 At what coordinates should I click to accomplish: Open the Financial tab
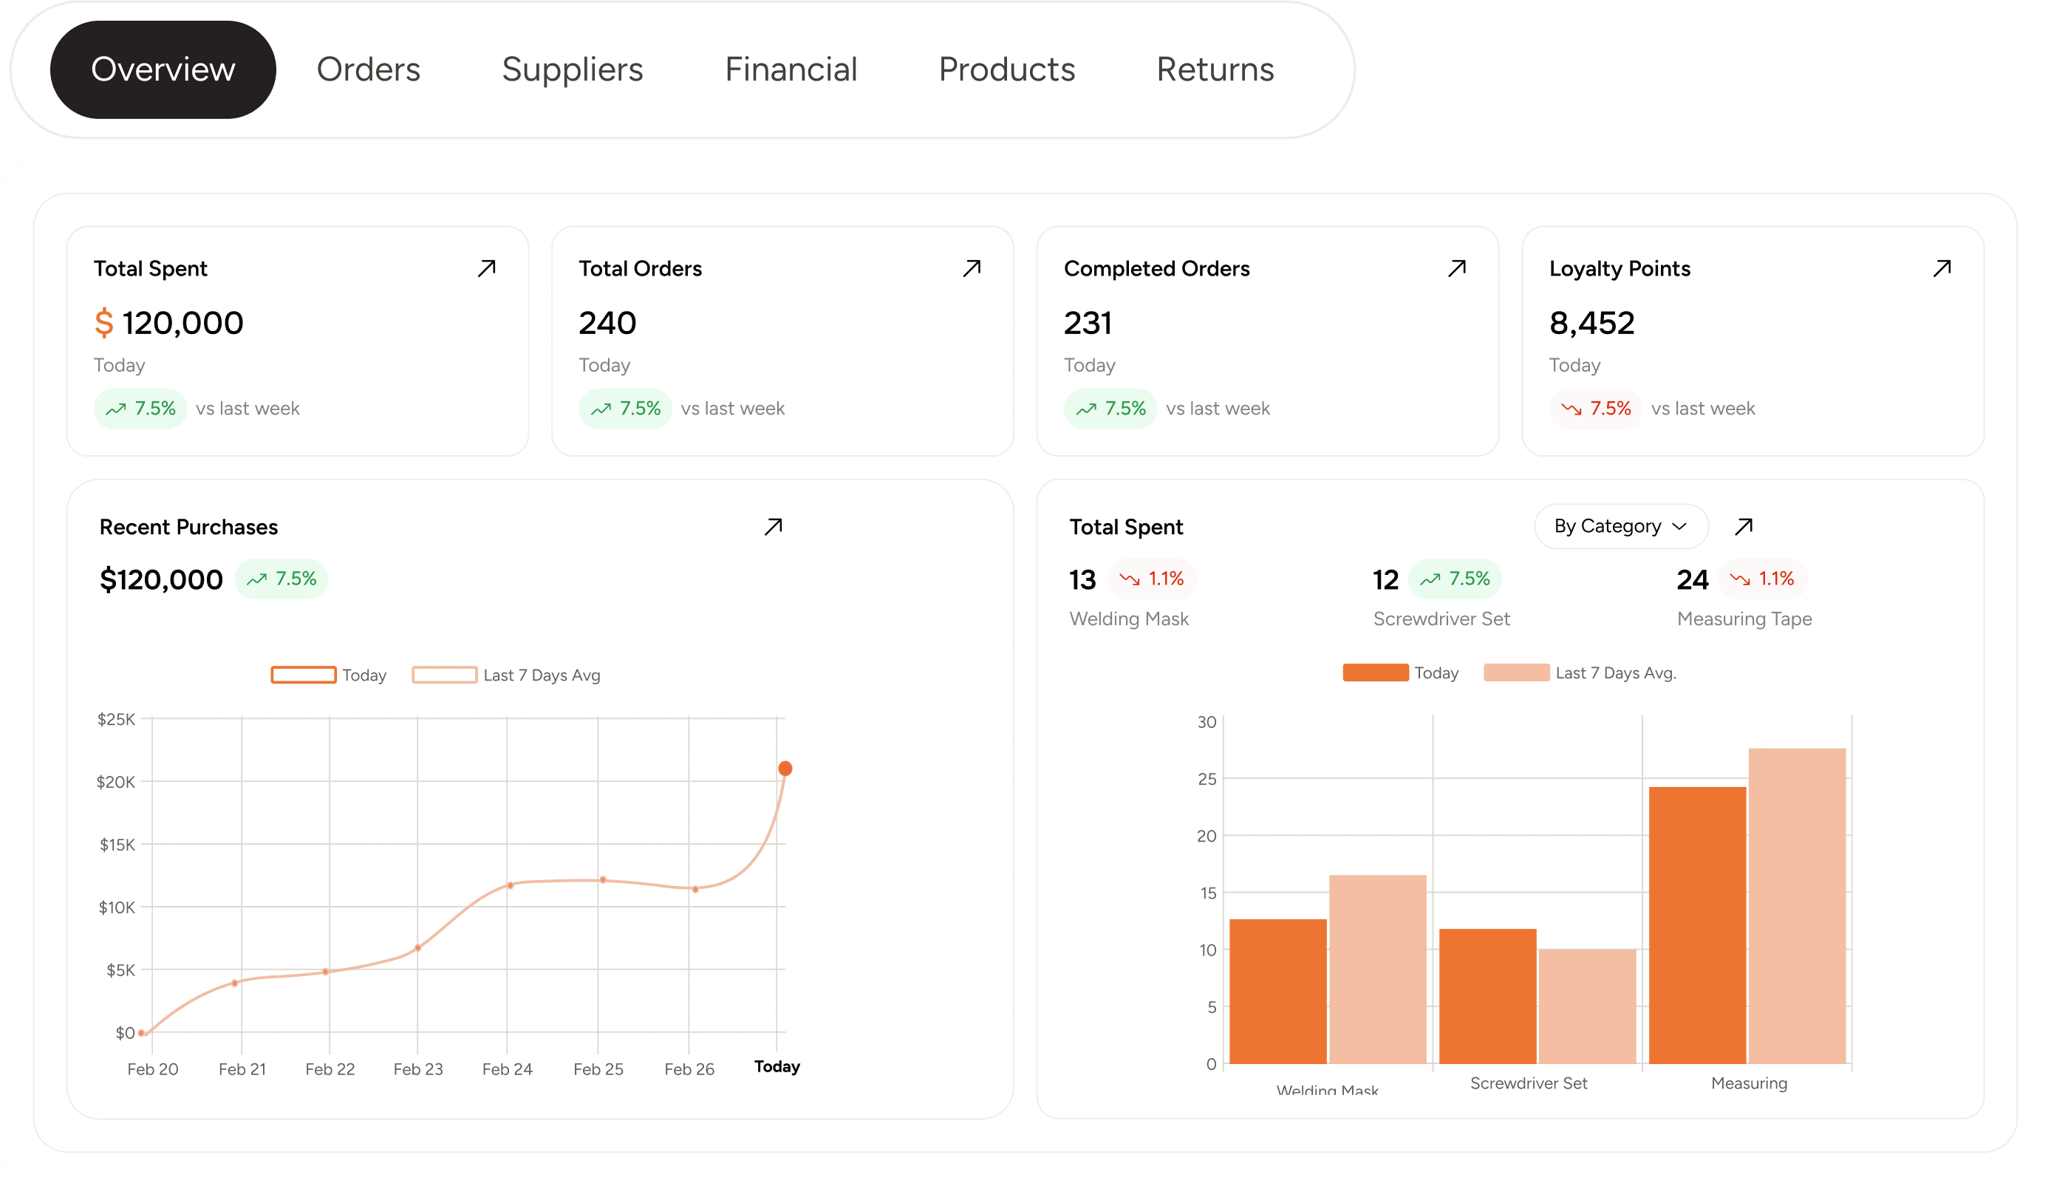(x=791, y=69)
